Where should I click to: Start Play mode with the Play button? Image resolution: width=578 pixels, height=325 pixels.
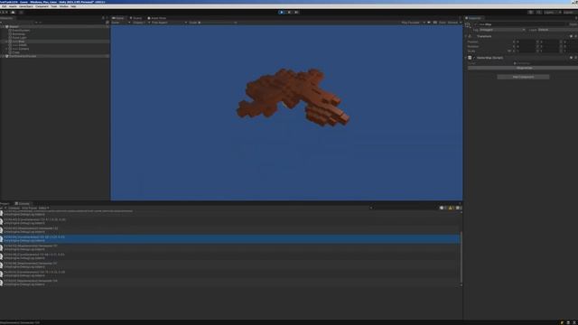click(x=281, y=12)
